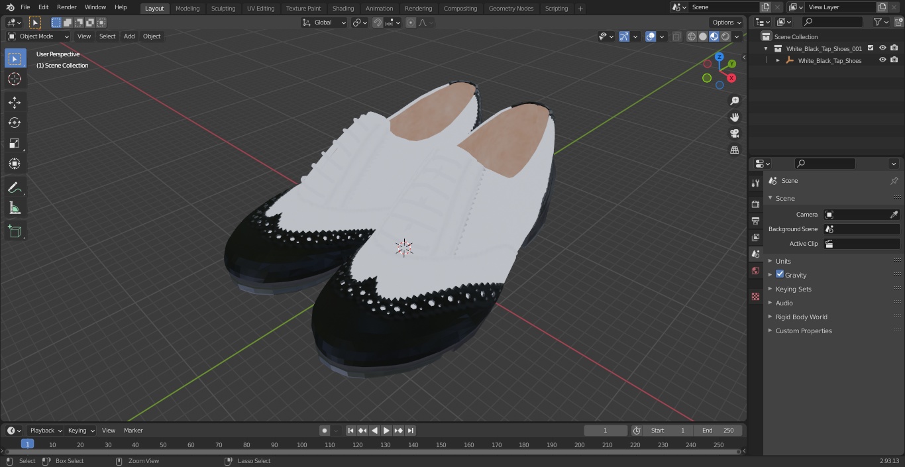Activate the Annotate tool
The image size is (905, 467).
pyautogui.click(x=15, y=187)
